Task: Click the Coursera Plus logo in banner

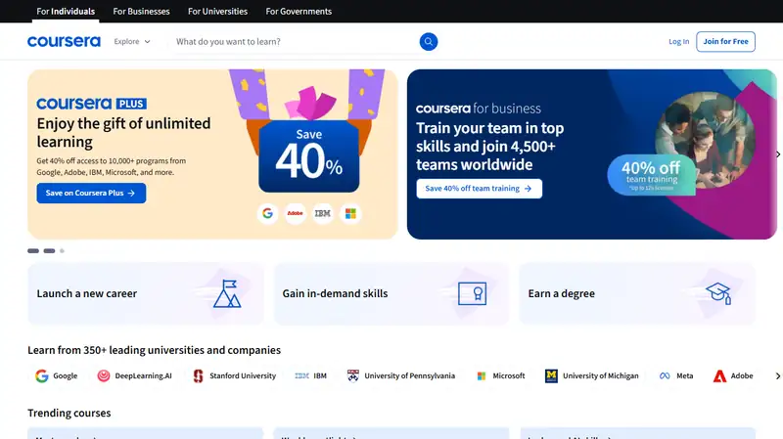Action: (x=91, y=104)
